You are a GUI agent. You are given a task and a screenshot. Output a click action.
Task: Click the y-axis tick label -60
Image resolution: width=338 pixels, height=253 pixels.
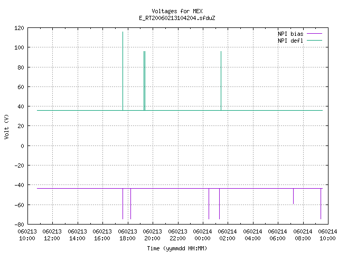tap(19, 205)
